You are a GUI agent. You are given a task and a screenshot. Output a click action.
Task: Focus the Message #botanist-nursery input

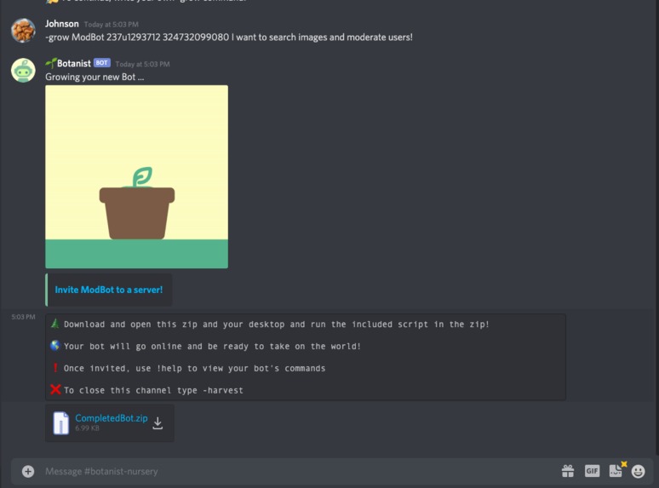[295, 471]
